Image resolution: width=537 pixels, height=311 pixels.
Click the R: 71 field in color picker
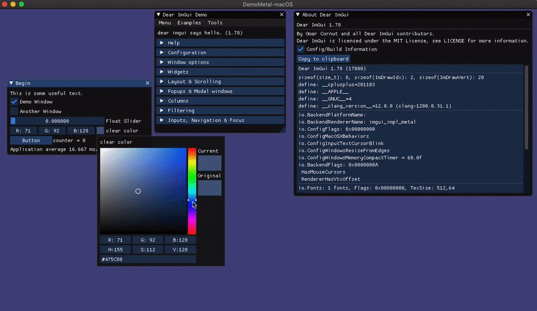click(116, 240)
